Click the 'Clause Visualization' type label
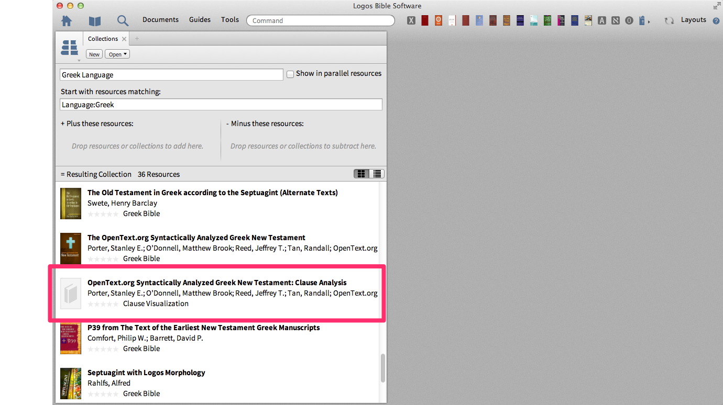 pos(156,303)
